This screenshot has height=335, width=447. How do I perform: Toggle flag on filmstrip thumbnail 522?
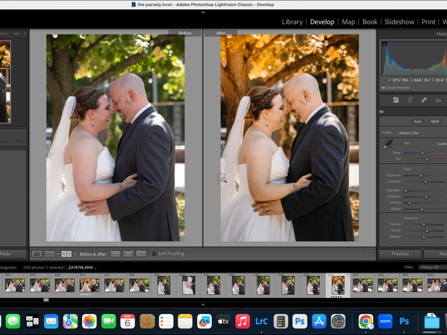[249, 275]
